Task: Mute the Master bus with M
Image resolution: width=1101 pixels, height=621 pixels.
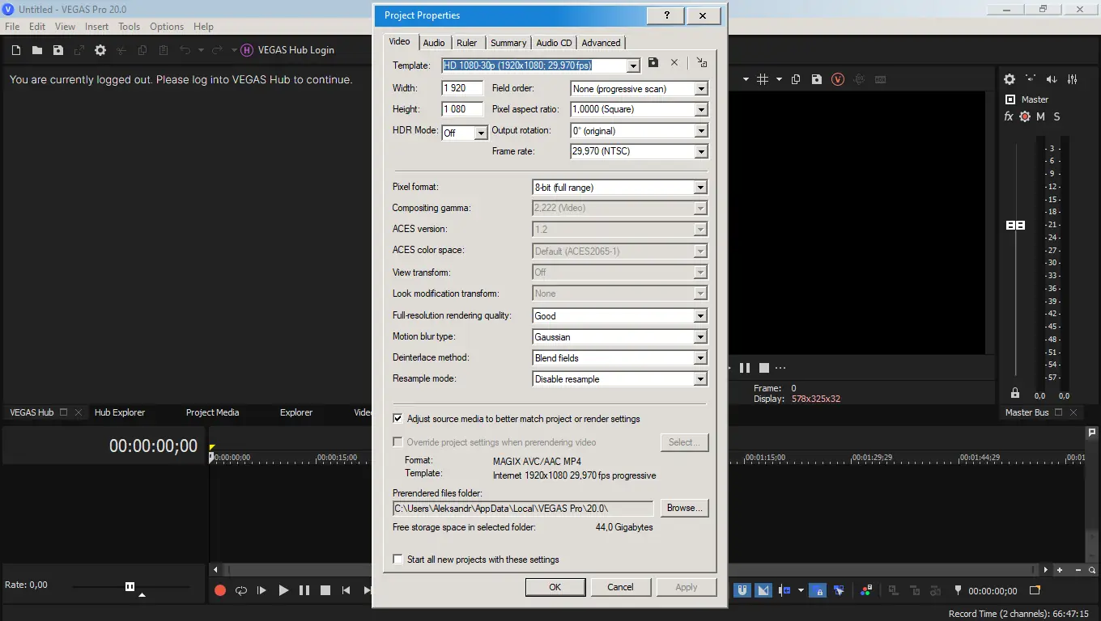Action: pyautogui.click(x=1041, y=116)
